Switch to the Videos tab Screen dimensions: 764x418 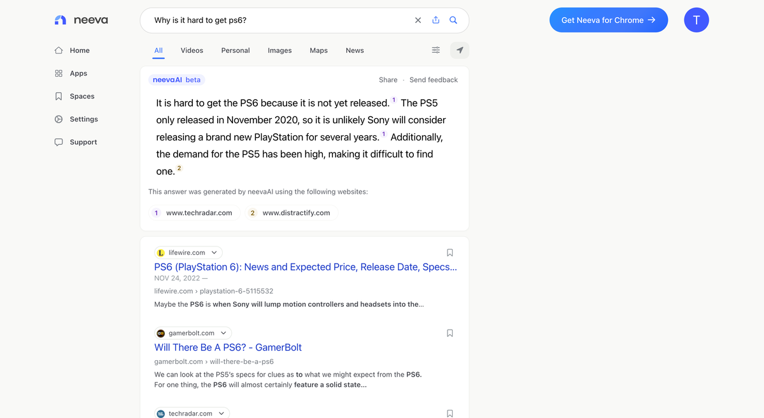[x=192, y=50]
